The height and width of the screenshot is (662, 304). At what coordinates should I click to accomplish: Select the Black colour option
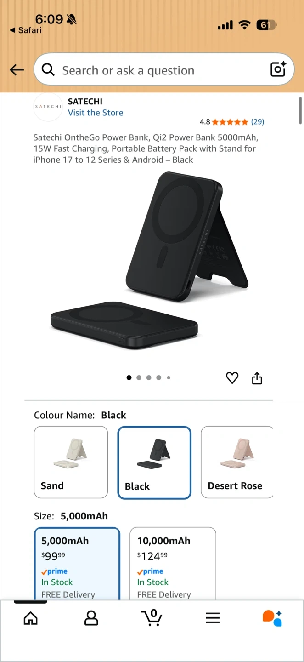tap(154, 462)
